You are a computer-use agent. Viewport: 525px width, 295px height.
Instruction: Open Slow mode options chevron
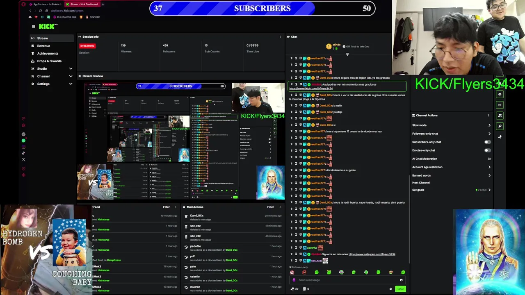point(489,125)
